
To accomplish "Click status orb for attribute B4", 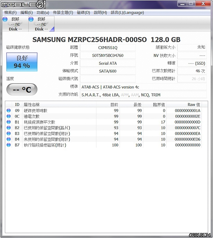I will tap(9, 139).
